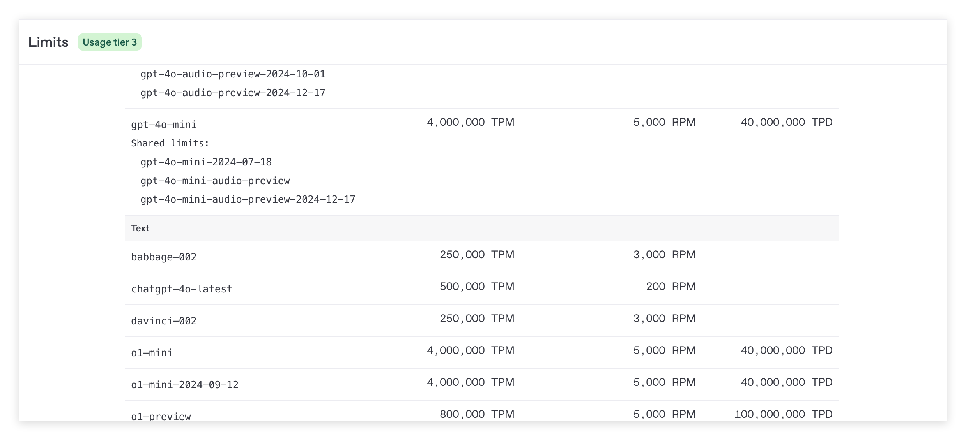966x440 pixels.
Task: Select the gpt-4o-audio-preview-2024-10-01 entry
Action: click(x=233, y=74)
